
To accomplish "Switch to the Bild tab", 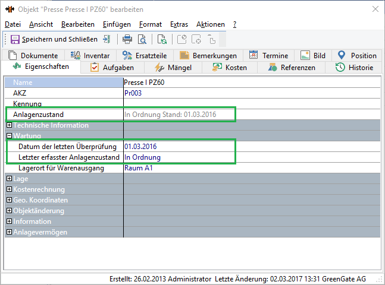I will pos(313,55).
